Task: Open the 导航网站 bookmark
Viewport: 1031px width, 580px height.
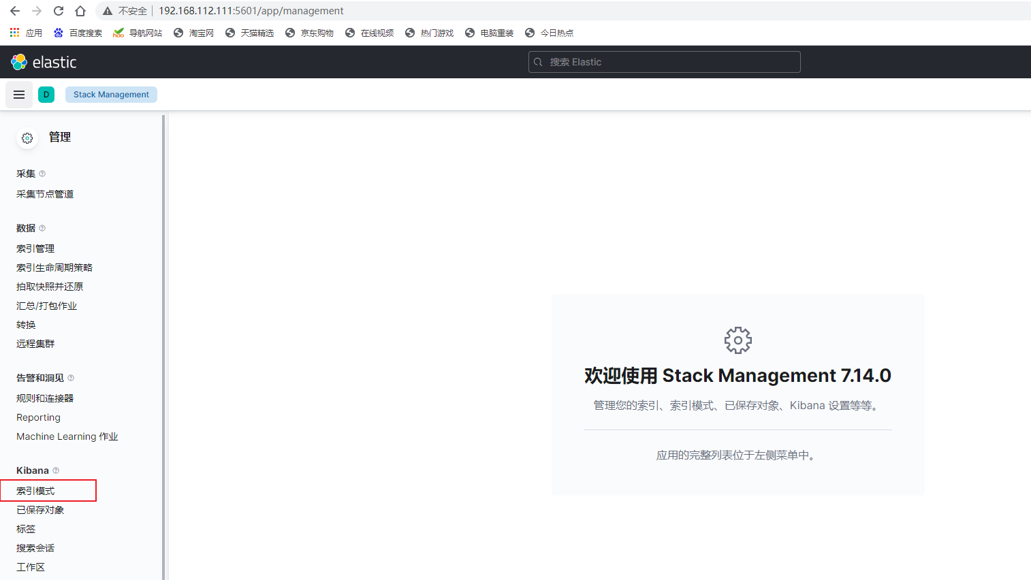Action: [138, 33]
